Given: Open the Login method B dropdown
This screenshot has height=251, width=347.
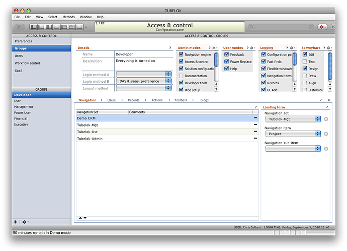Looking at the screenshot, I should point(144,81).
